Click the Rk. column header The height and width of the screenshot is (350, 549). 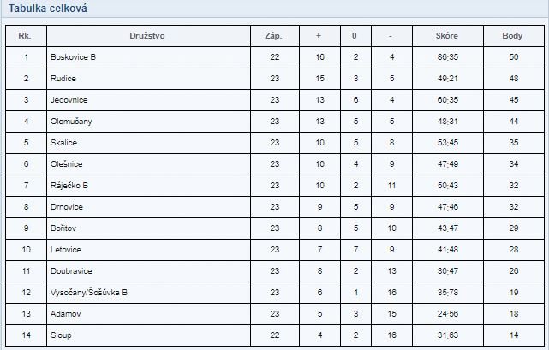pos(26,36)
